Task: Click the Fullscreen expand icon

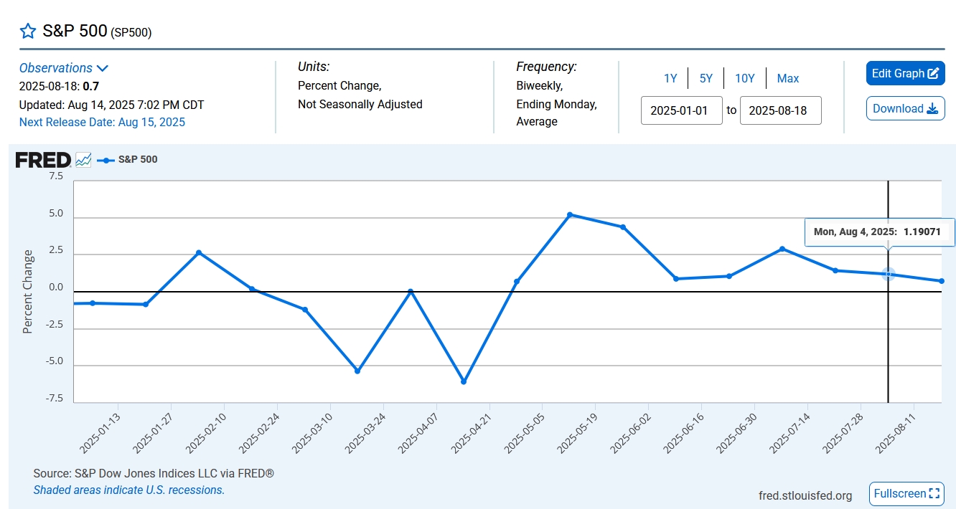Action: pyautogui.click(x=934, y=493)
